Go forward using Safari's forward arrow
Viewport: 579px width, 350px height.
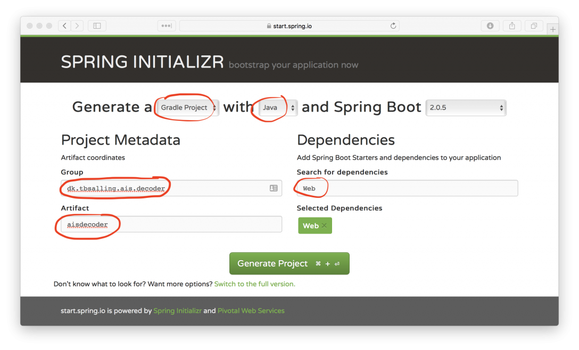pos(77,26)
